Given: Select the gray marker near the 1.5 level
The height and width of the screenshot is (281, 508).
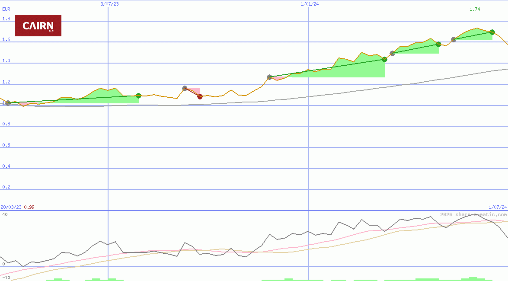Looking at the screenshot, I should click(x=393, y=53).
